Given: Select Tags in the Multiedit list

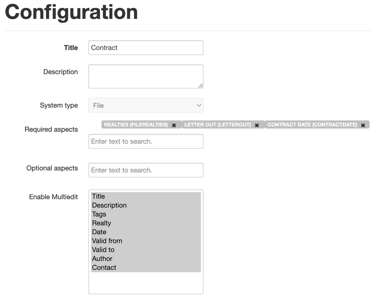Looking at the screenshot, I should pos(99,214).
